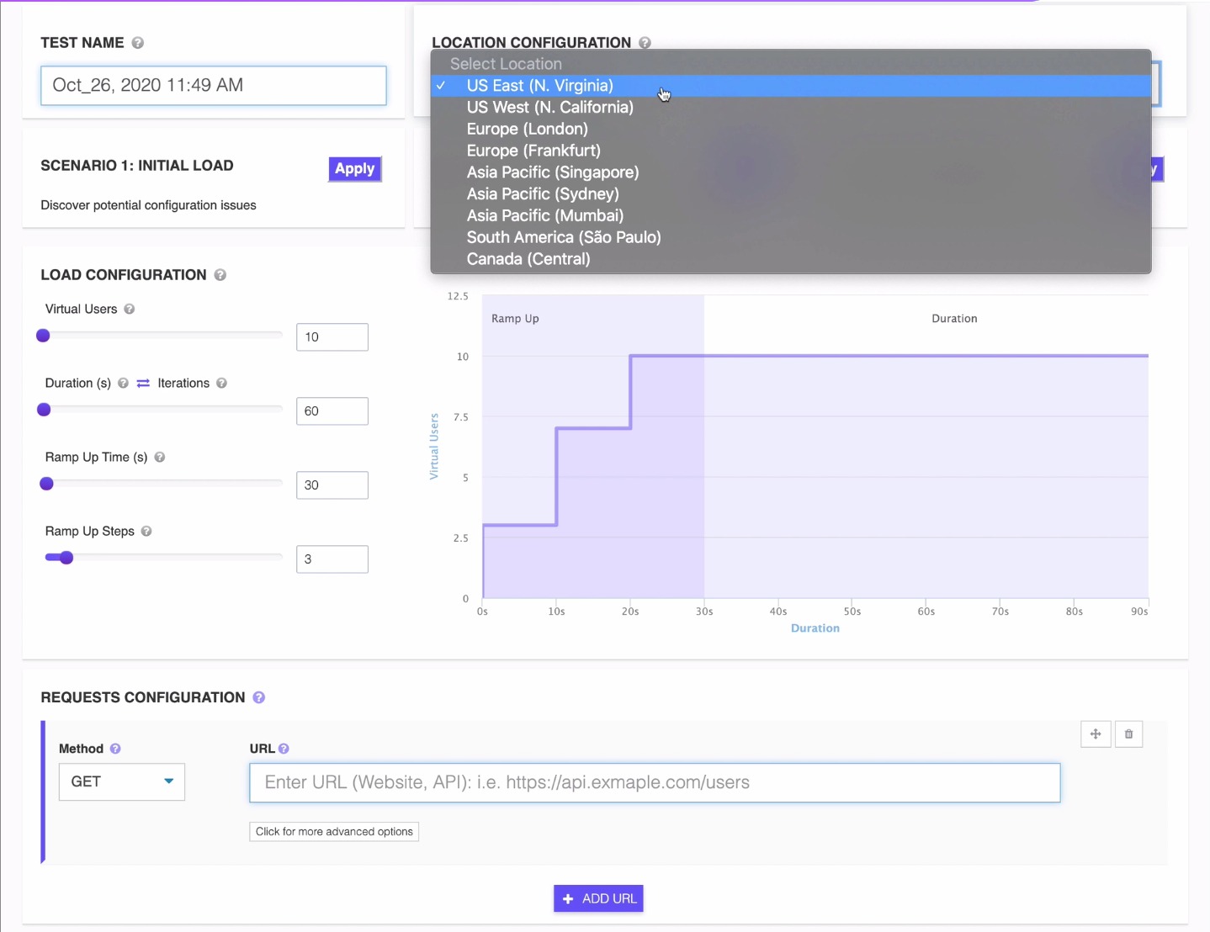Click the Ramp Up Time help icon
Image resolution: width=1210 pixels, height=932 pixels.
(x=160, y=458)
